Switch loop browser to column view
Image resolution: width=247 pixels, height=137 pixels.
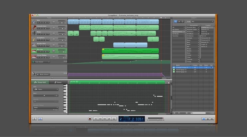(x=175, y=21)
